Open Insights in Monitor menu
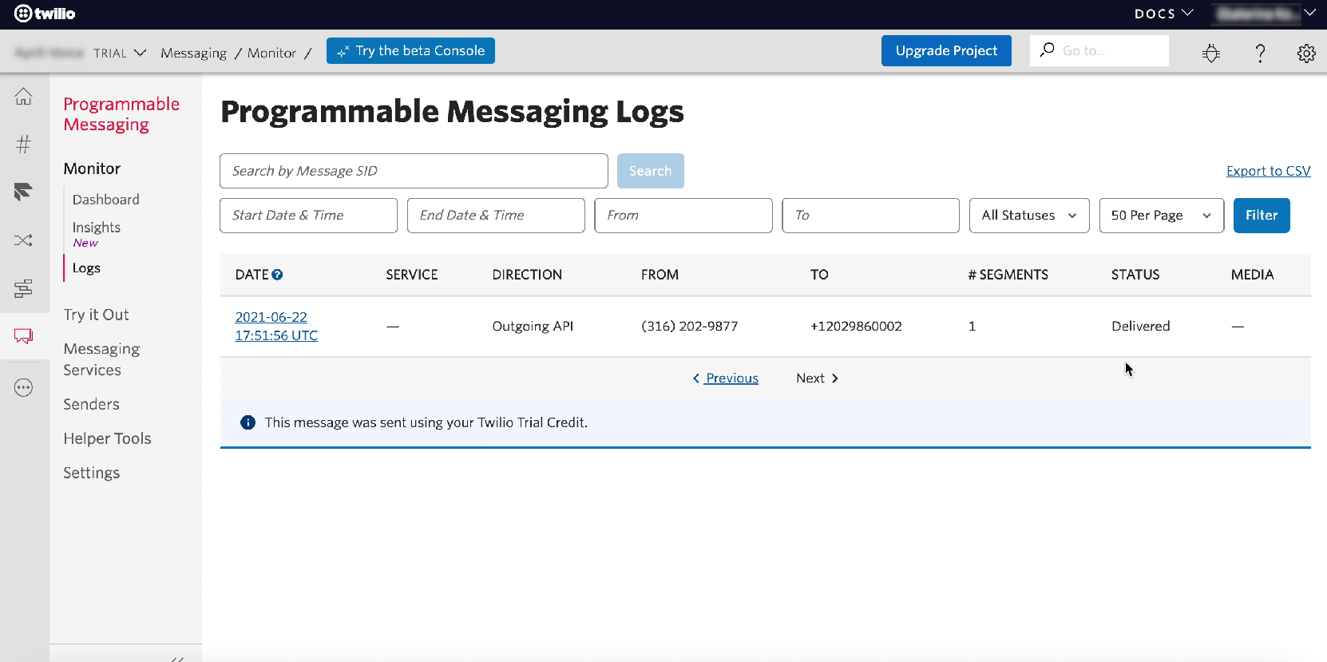 [97, 228]
